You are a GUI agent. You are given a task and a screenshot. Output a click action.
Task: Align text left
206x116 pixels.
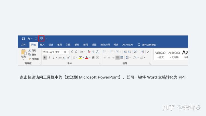point(105,58)
